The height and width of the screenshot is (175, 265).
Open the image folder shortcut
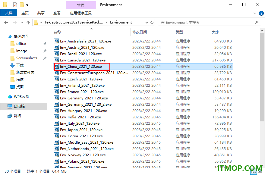(x=21, y=51)
